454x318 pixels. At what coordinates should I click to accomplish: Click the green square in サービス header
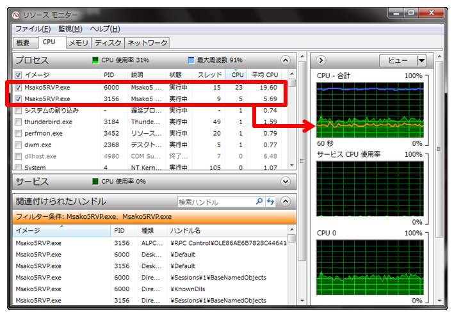pos(96,182)
